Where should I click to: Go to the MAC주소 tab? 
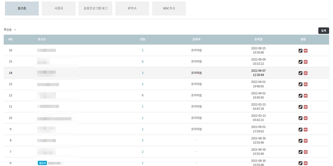coord(169,8)
